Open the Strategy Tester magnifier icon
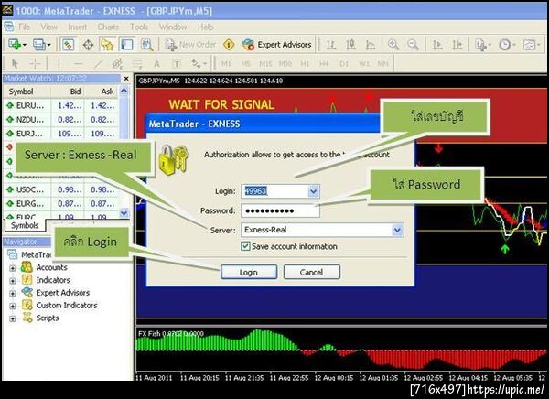The width and height of the screenshot is (549, 399). 146,45
